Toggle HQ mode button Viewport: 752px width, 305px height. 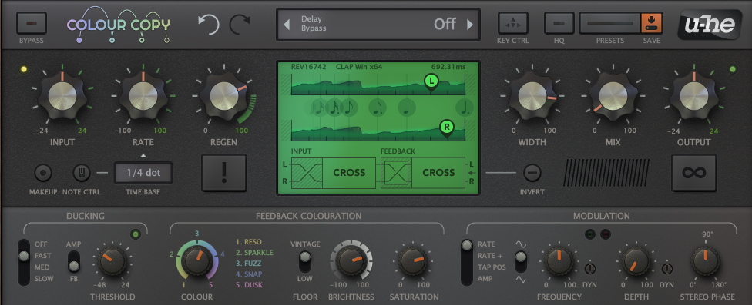(x=559, y=23)
